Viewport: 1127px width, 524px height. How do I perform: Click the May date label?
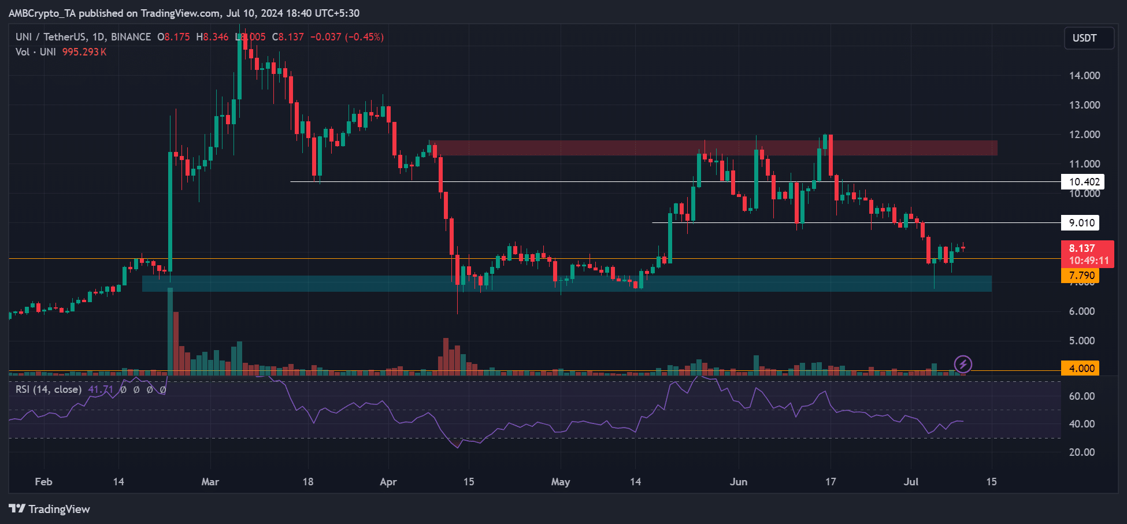pyautogui.click(x=561, y=482)
